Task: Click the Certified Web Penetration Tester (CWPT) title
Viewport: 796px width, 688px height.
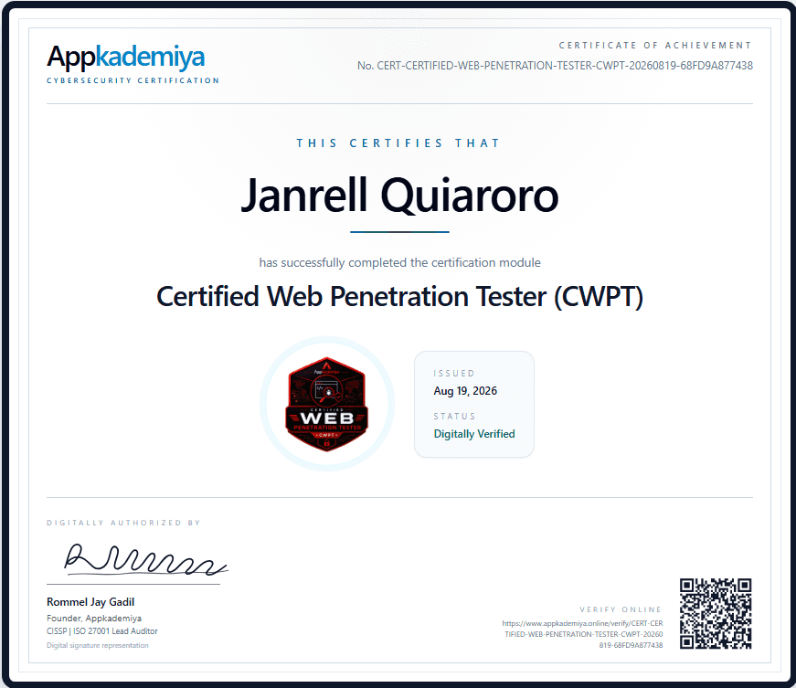Action: click(x=399, y=296)
